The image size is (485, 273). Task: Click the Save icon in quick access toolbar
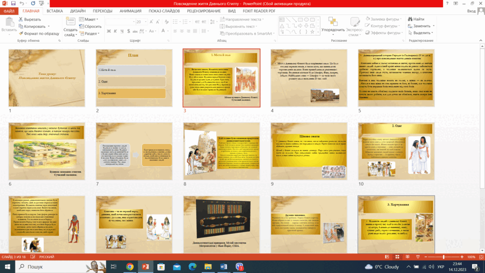(x=13, y=4)
